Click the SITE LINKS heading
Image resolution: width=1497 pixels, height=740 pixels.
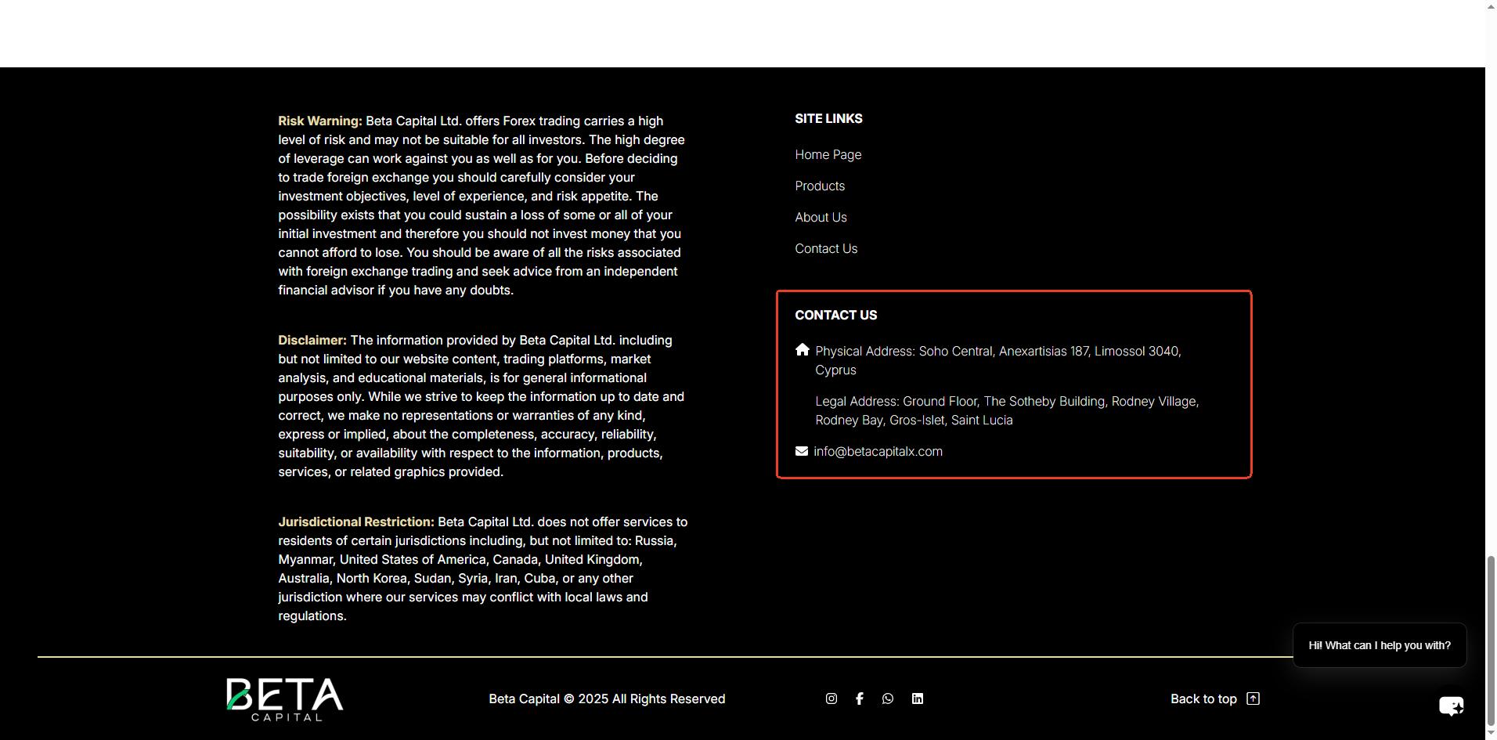pos(828,119)
